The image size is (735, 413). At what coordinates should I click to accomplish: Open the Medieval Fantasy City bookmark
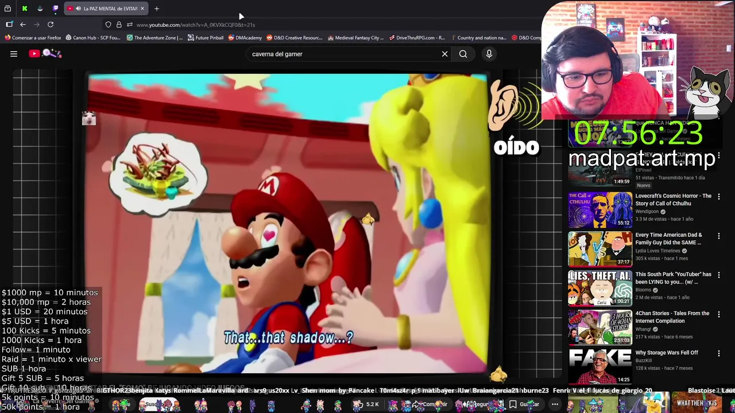(x=355, y=38)
